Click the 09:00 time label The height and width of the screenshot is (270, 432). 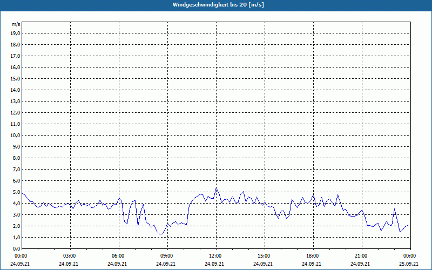click(x=167, y=256)
